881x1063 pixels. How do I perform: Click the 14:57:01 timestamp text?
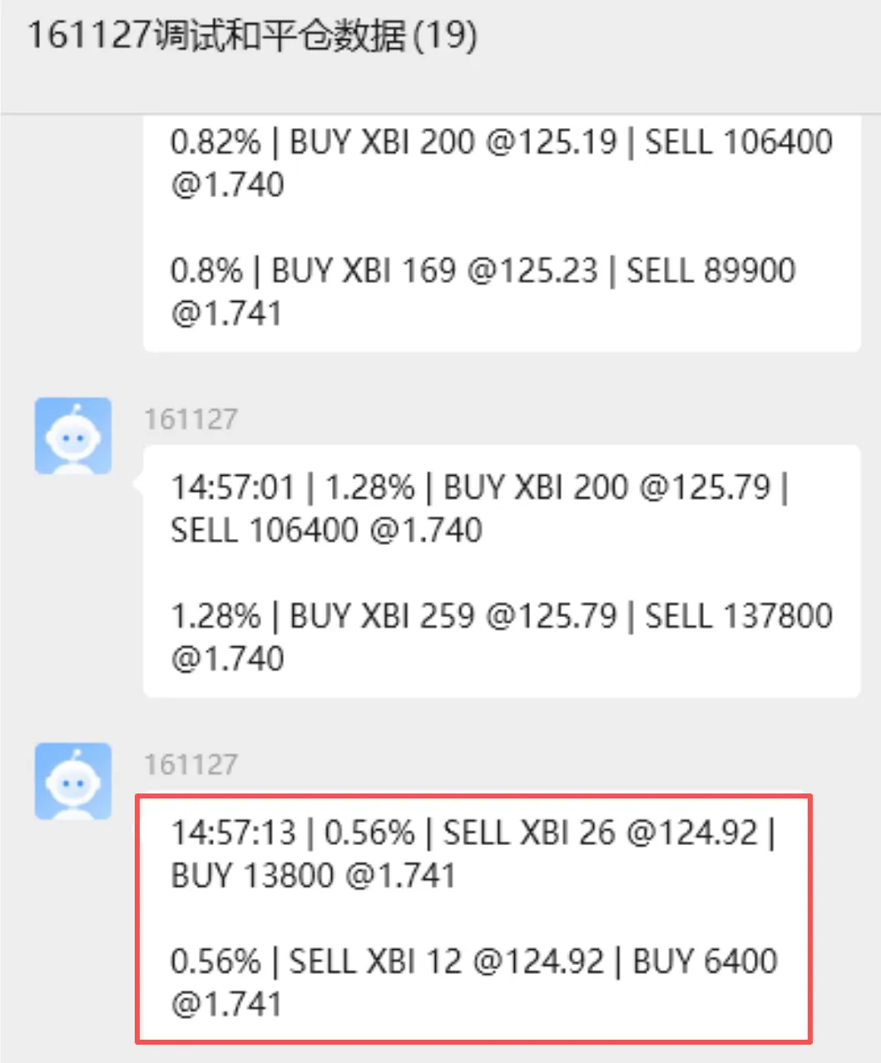coord(233,487)
